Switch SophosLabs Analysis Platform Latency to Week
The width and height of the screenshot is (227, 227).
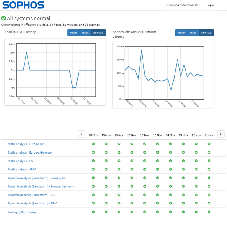coord(193,33)
